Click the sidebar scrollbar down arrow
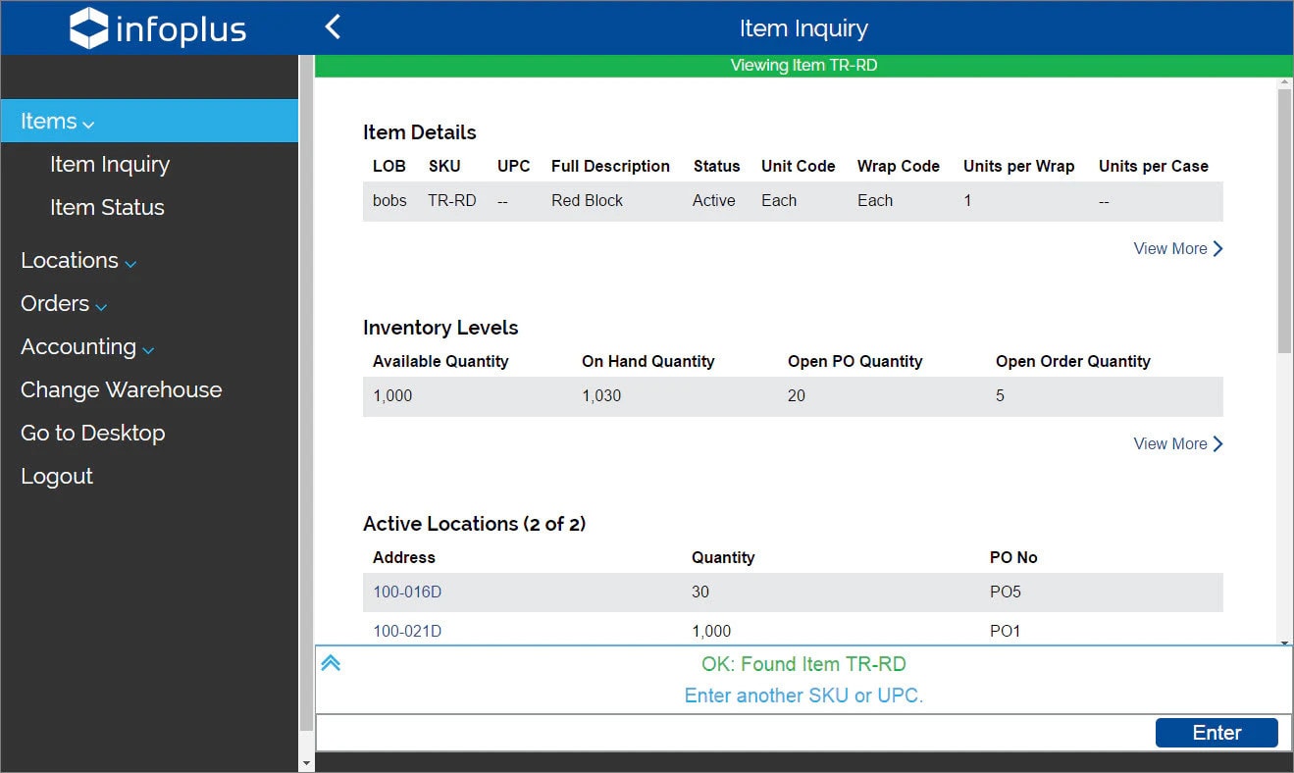The height and width of the screenshot is (773, 1294). (306, 762)
